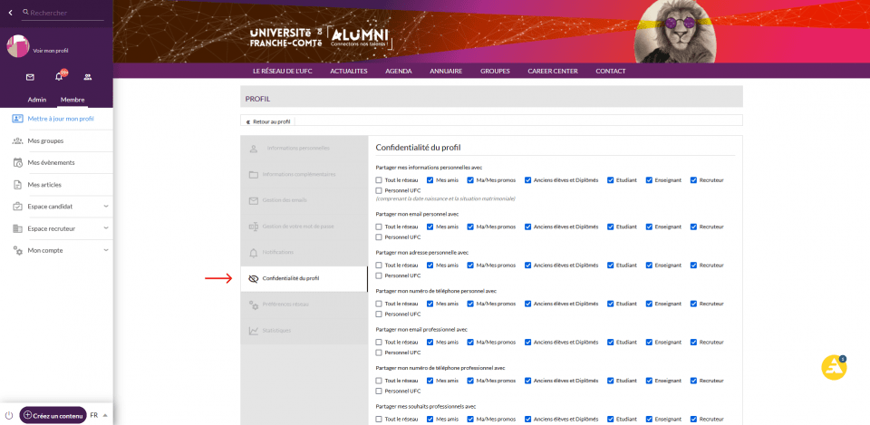Uncheck Mes amis for adresse personnelle

tap(430, 266)
